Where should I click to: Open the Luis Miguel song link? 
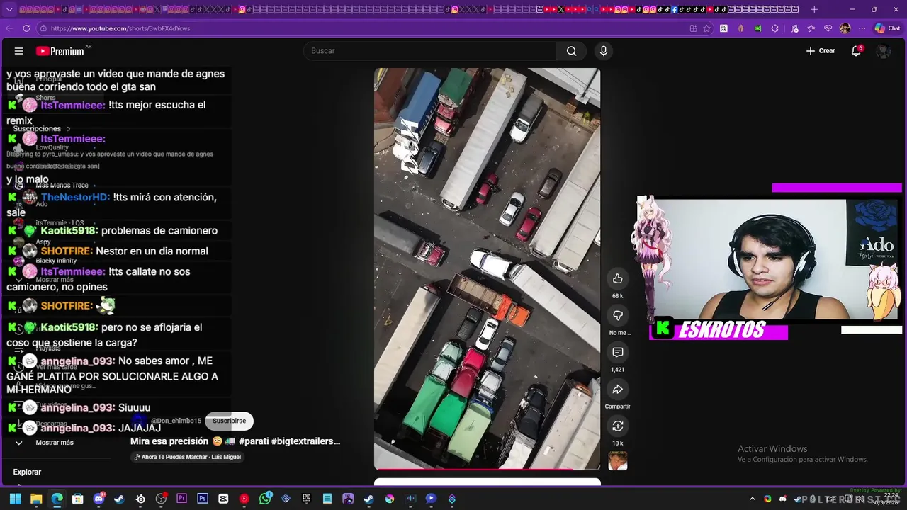(x=188, y=457)
